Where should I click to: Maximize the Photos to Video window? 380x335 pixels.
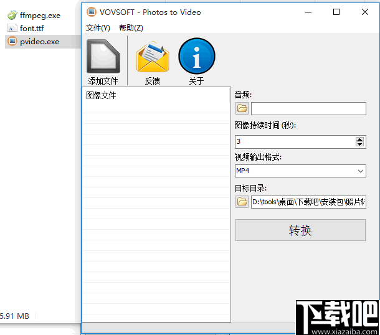pos(336,12)
